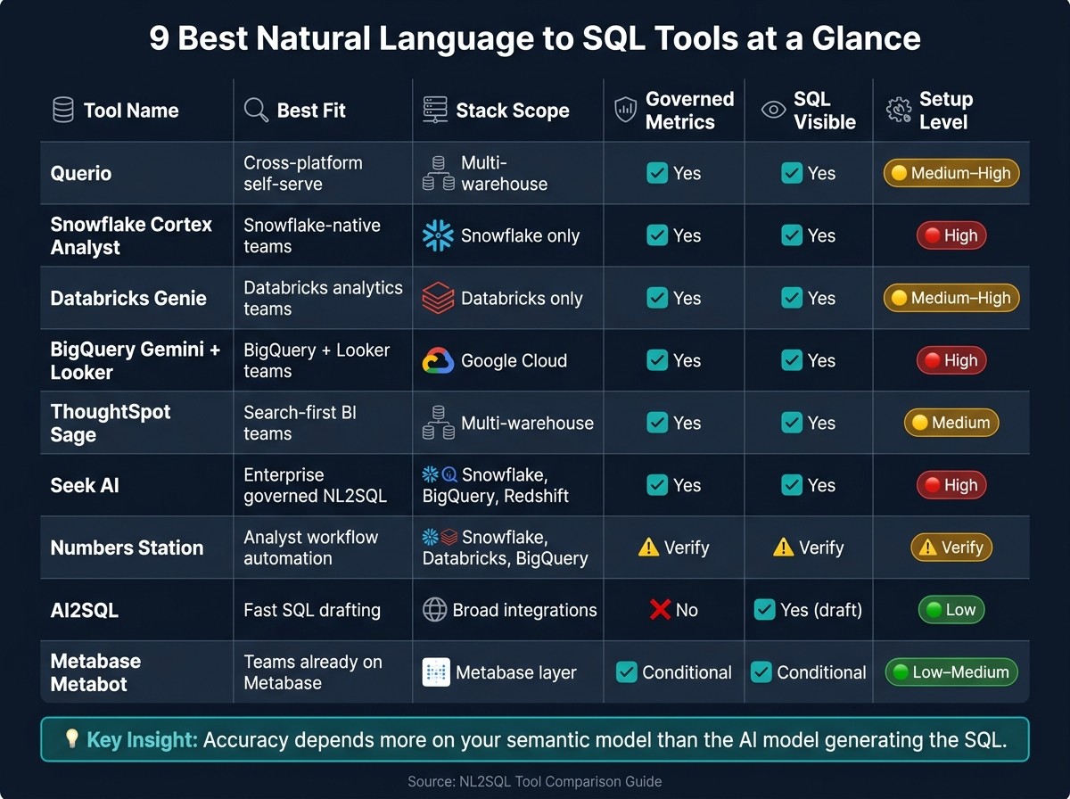Viewport: 1070px width, 799px height.
Task: Click the database icon beside Tool Name
Action: pyautogui.click(x=63, y=111)
